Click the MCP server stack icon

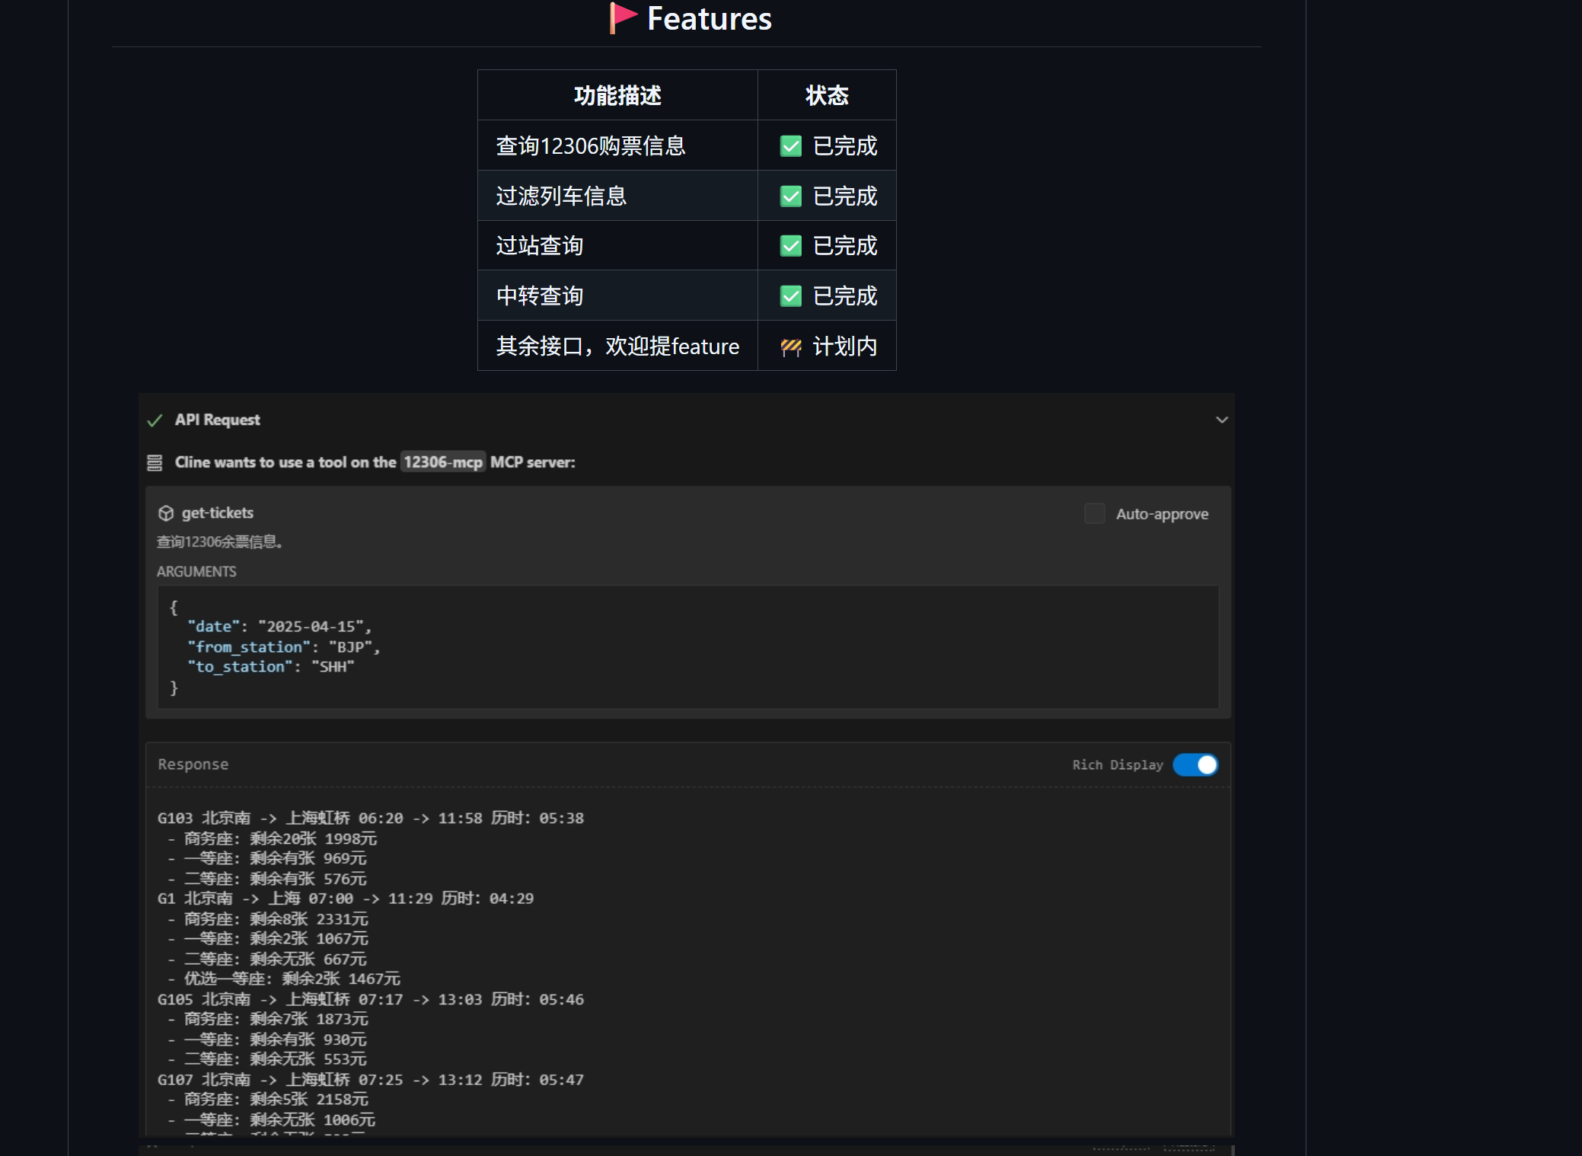(155, 463)
